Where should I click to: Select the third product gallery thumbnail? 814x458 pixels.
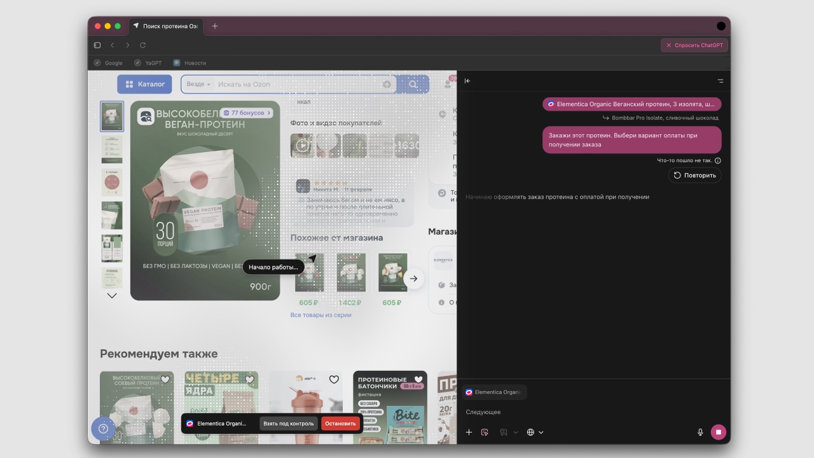tap(112, 183)
